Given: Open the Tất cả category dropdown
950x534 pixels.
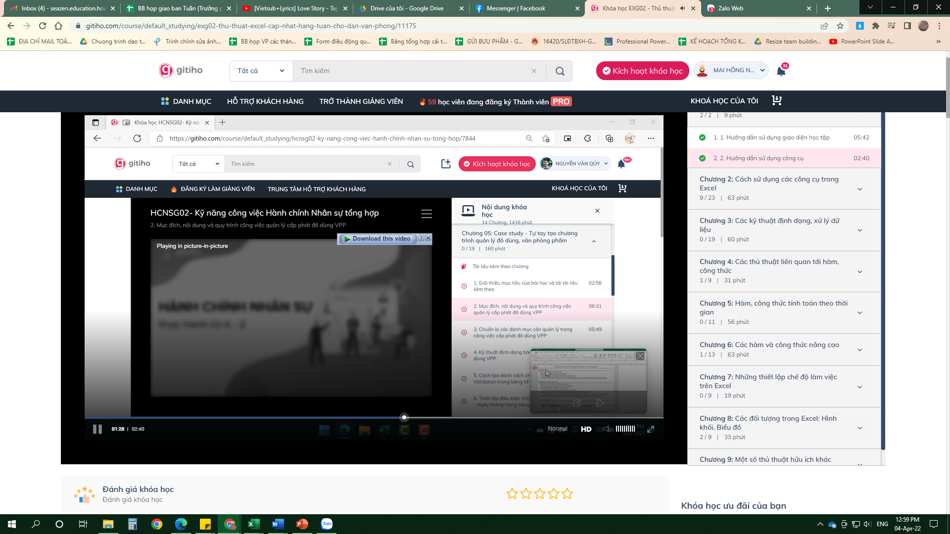Looking at the screenshot, I should pos(261,71).
